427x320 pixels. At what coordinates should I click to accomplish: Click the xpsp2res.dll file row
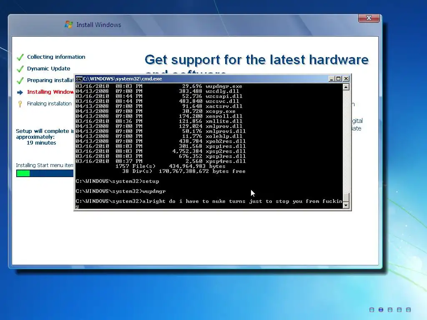[161, 151]
